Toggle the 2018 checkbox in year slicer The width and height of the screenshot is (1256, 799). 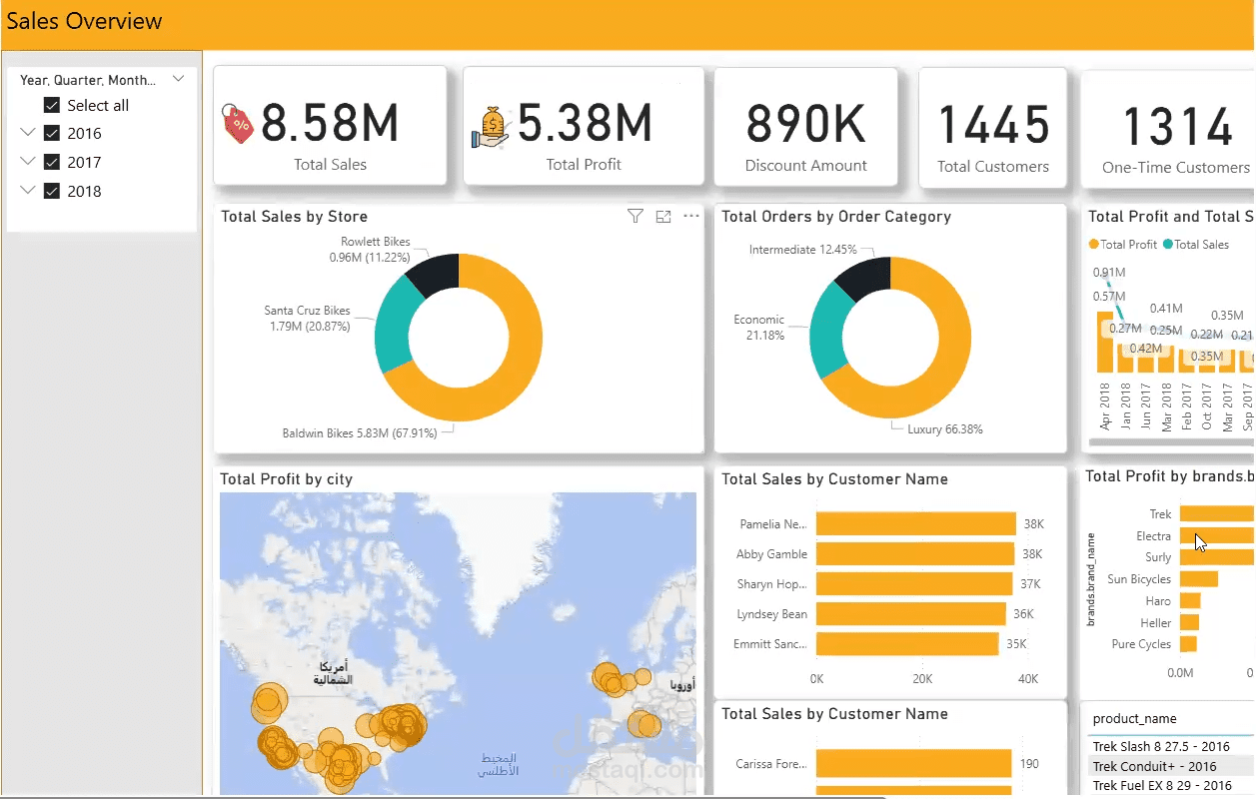51,191
